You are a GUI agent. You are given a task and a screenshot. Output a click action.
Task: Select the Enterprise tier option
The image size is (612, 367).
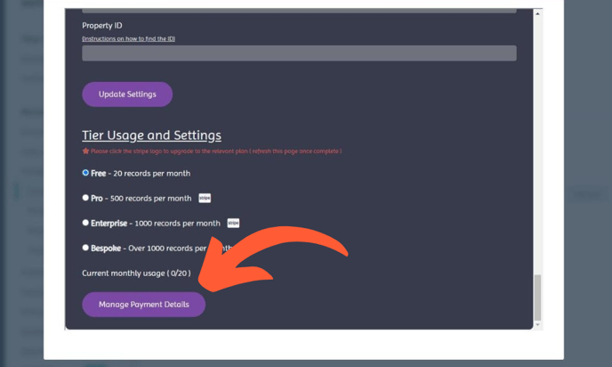coord(85,223)
